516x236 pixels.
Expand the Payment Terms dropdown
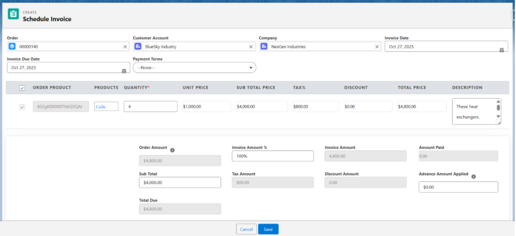(x=194, y=68)
